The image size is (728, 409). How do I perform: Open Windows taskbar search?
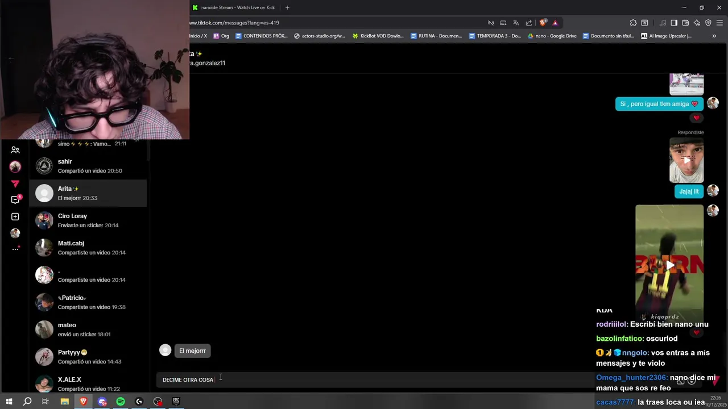pos(27,402)
